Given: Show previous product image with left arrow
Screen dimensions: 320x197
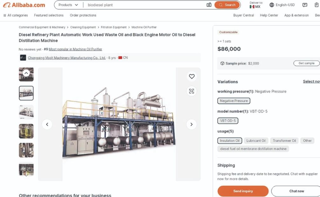Looking at the screenshot, I should (x=47, y=124).
